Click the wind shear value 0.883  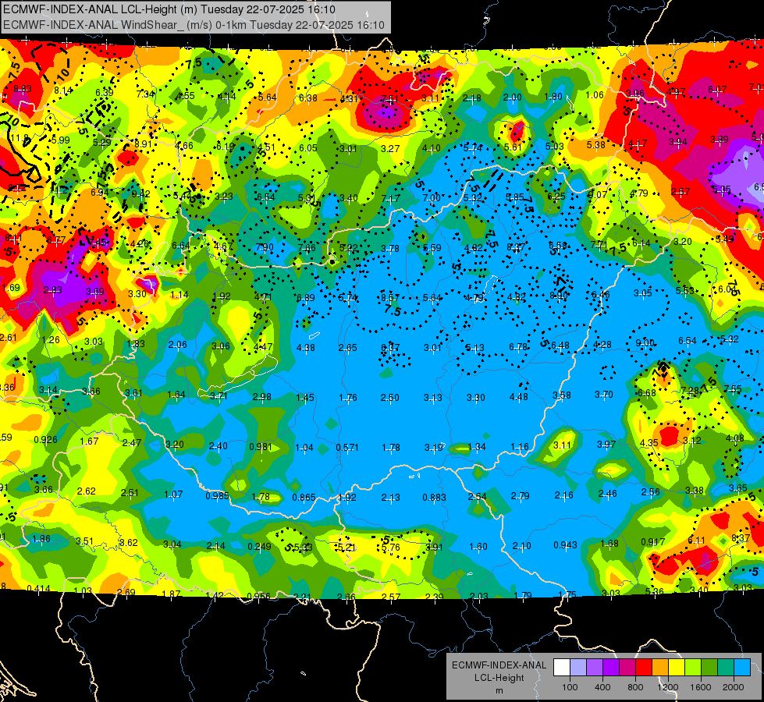pos(434,497)
